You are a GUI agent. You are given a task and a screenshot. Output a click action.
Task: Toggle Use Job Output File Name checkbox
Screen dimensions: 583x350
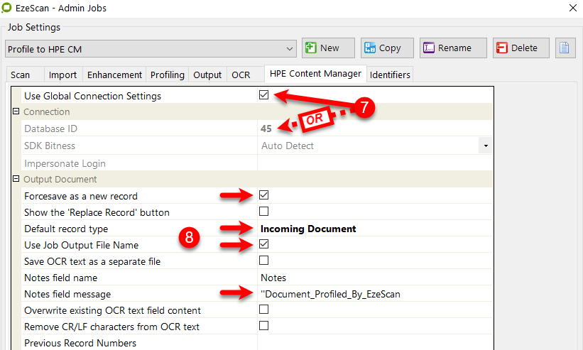click(264, 244)
